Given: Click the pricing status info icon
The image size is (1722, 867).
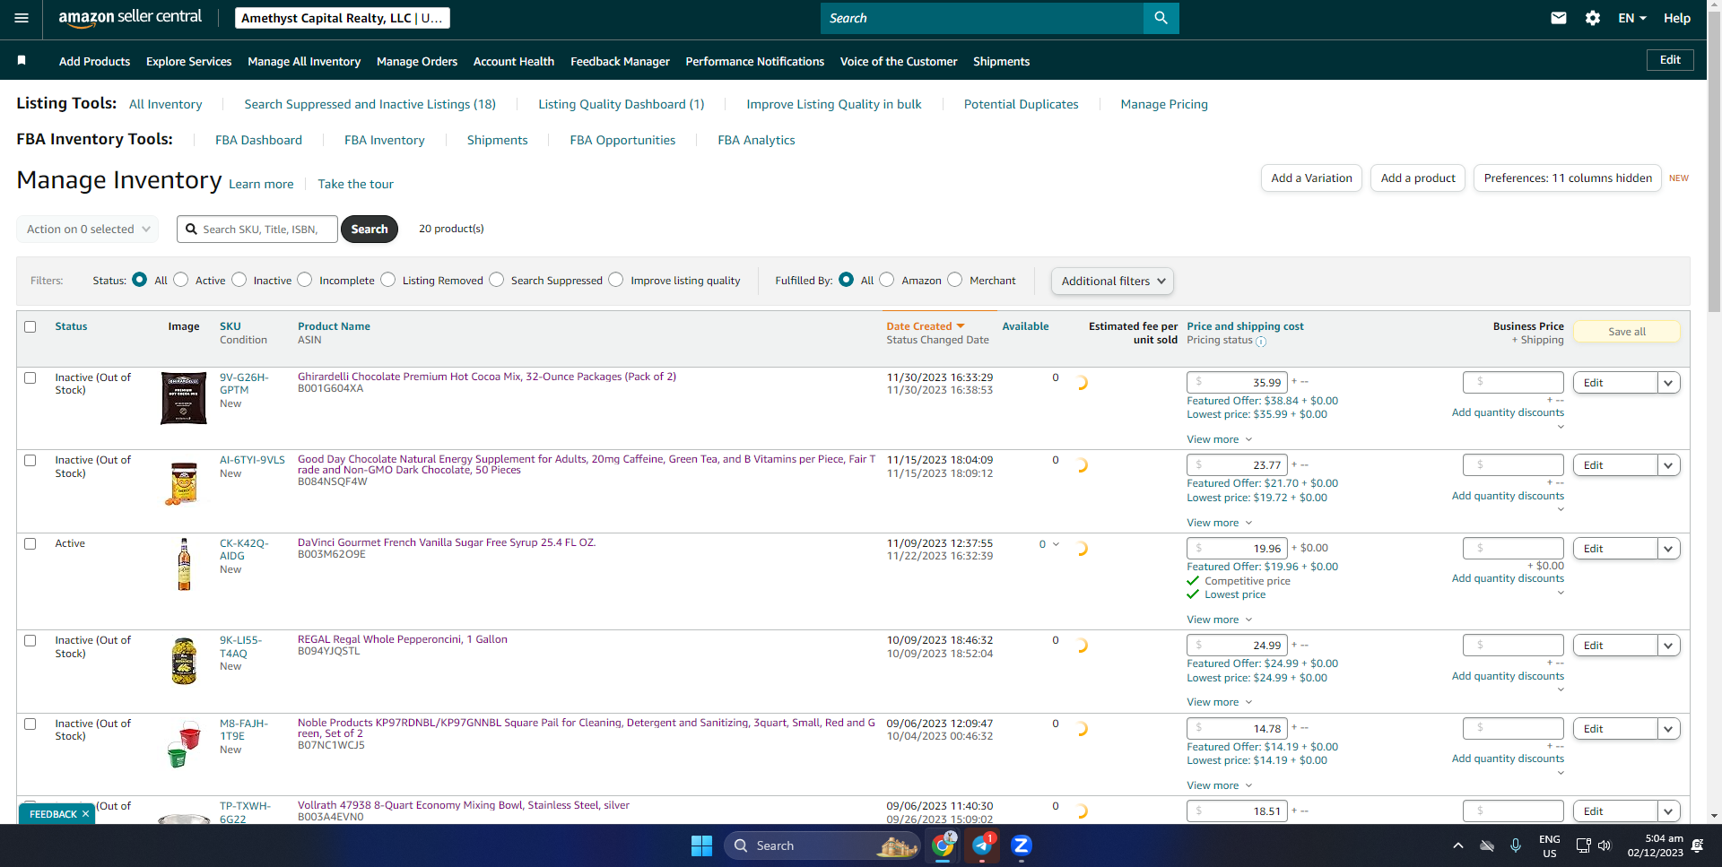Looking at the screenshot, I should click(1261, 342).
